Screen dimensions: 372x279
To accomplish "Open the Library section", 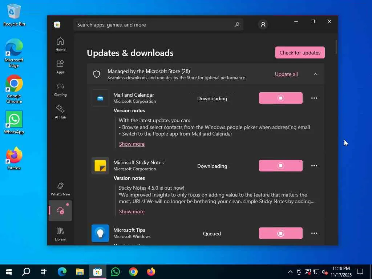I will [x=60, y=234].
